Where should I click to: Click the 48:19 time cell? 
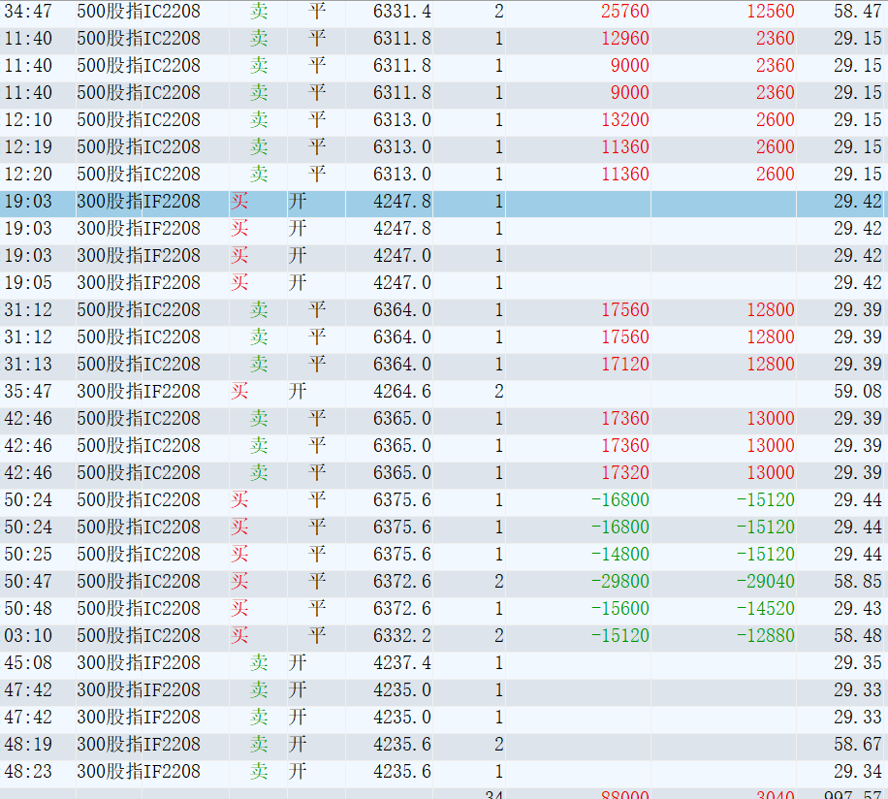[x=28, y=745]
